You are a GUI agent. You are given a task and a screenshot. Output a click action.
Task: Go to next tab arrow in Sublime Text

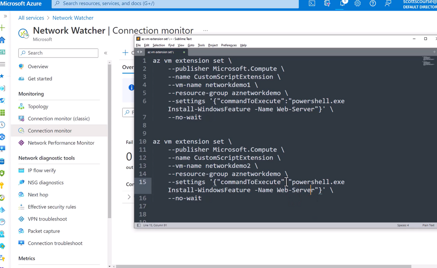click(x=142, y=52)
